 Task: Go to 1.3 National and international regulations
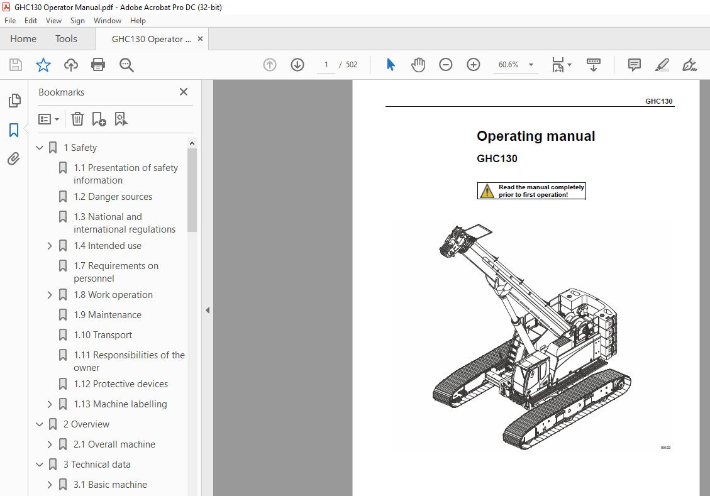(125, 223)
